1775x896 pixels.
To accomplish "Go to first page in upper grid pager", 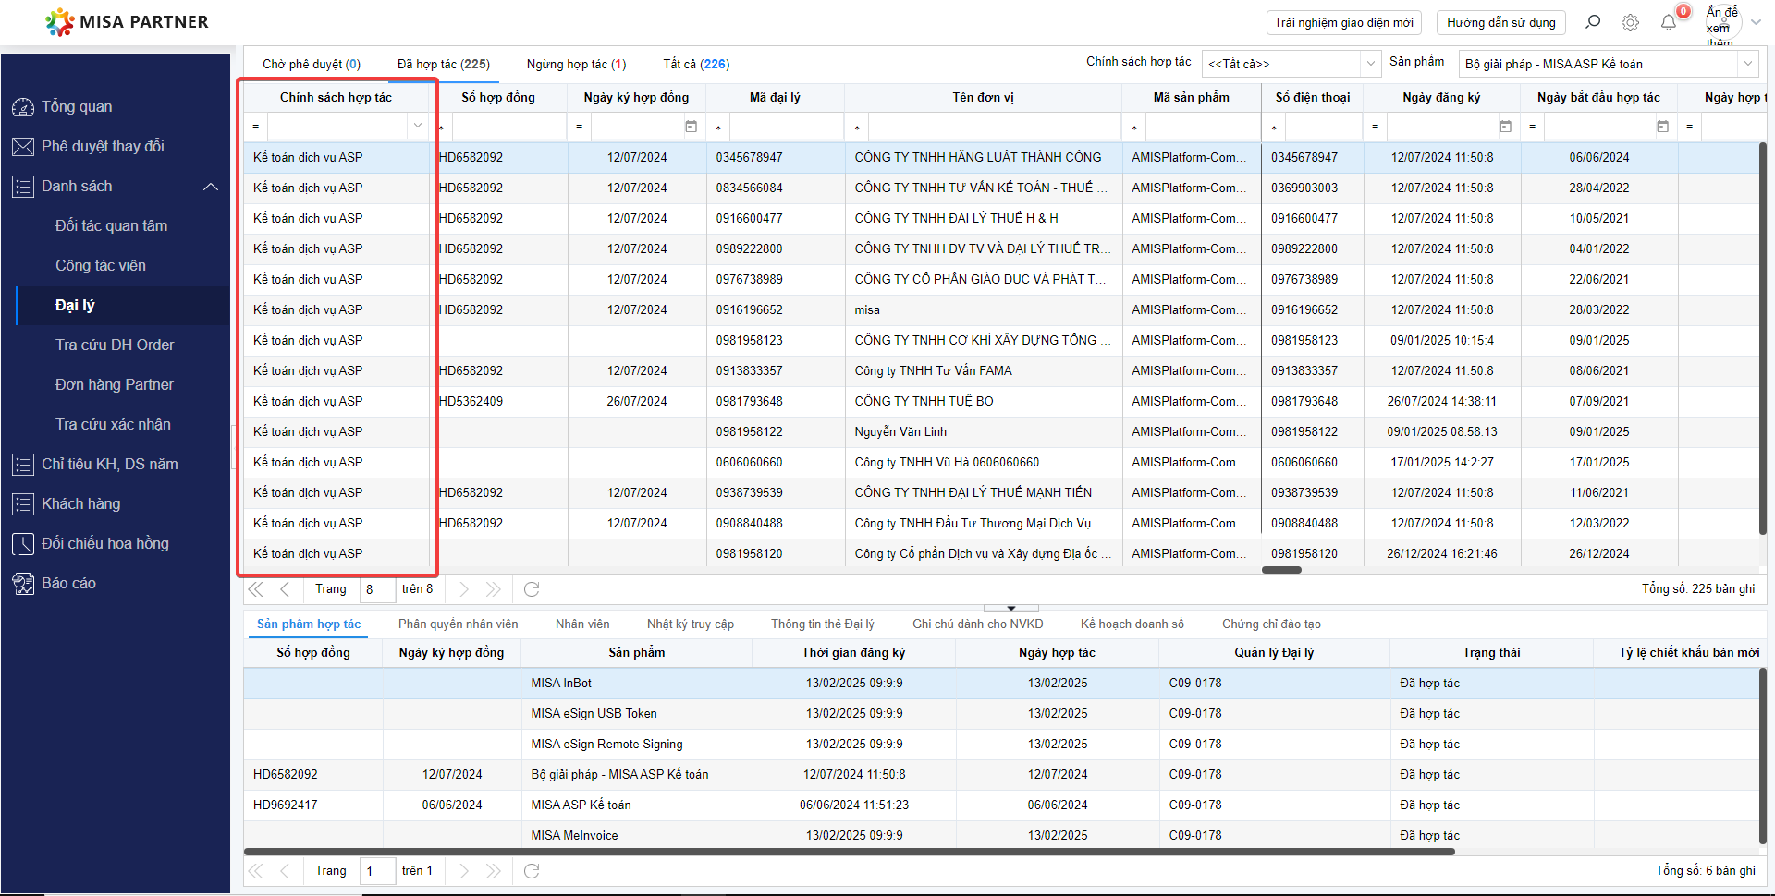I will click(x=256, y=589).
